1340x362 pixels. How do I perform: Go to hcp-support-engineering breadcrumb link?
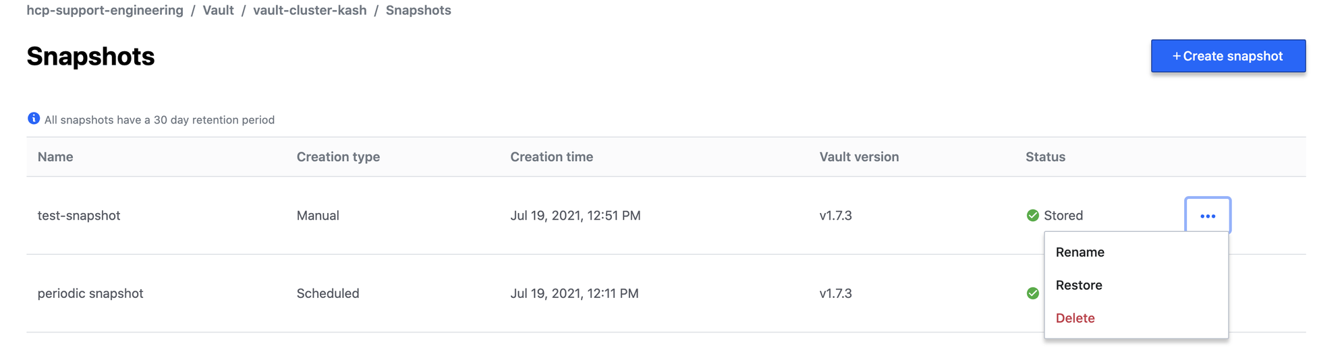click(x=105, y=10)
